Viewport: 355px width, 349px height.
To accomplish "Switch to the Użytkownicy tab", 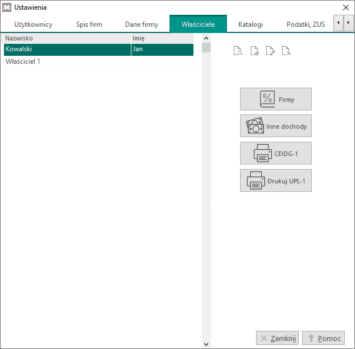I will 33,24.
